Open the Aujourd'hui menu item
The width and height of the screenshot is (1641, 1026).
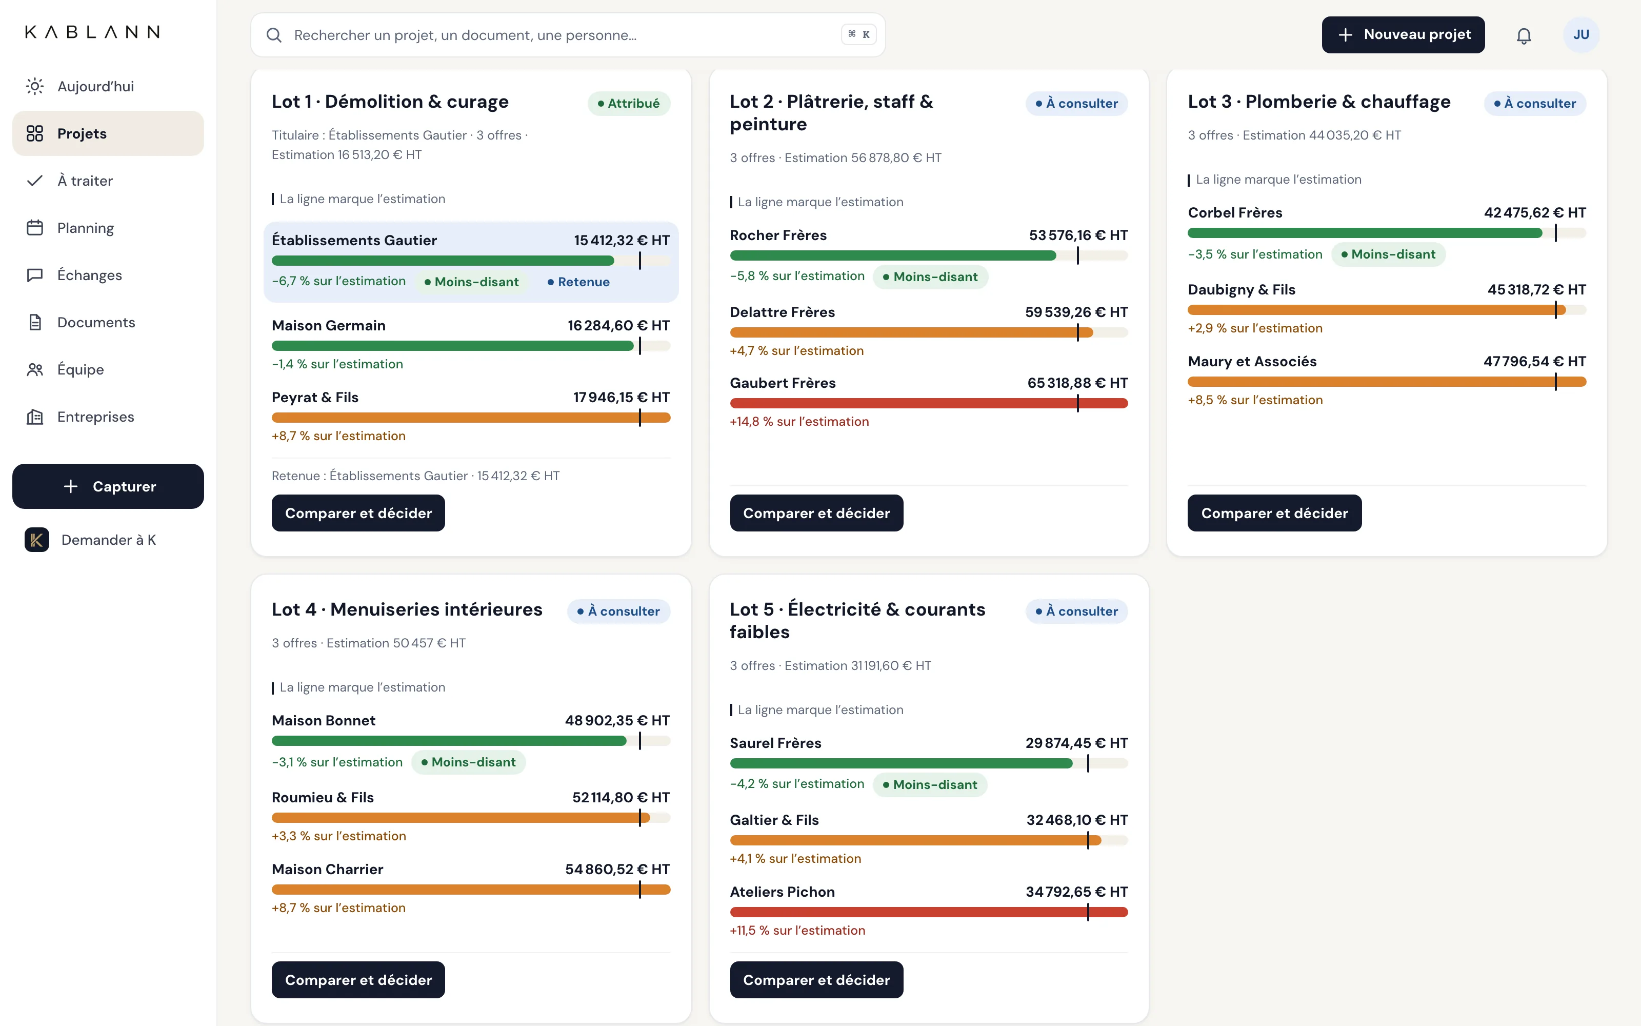(x=108, y=86)
